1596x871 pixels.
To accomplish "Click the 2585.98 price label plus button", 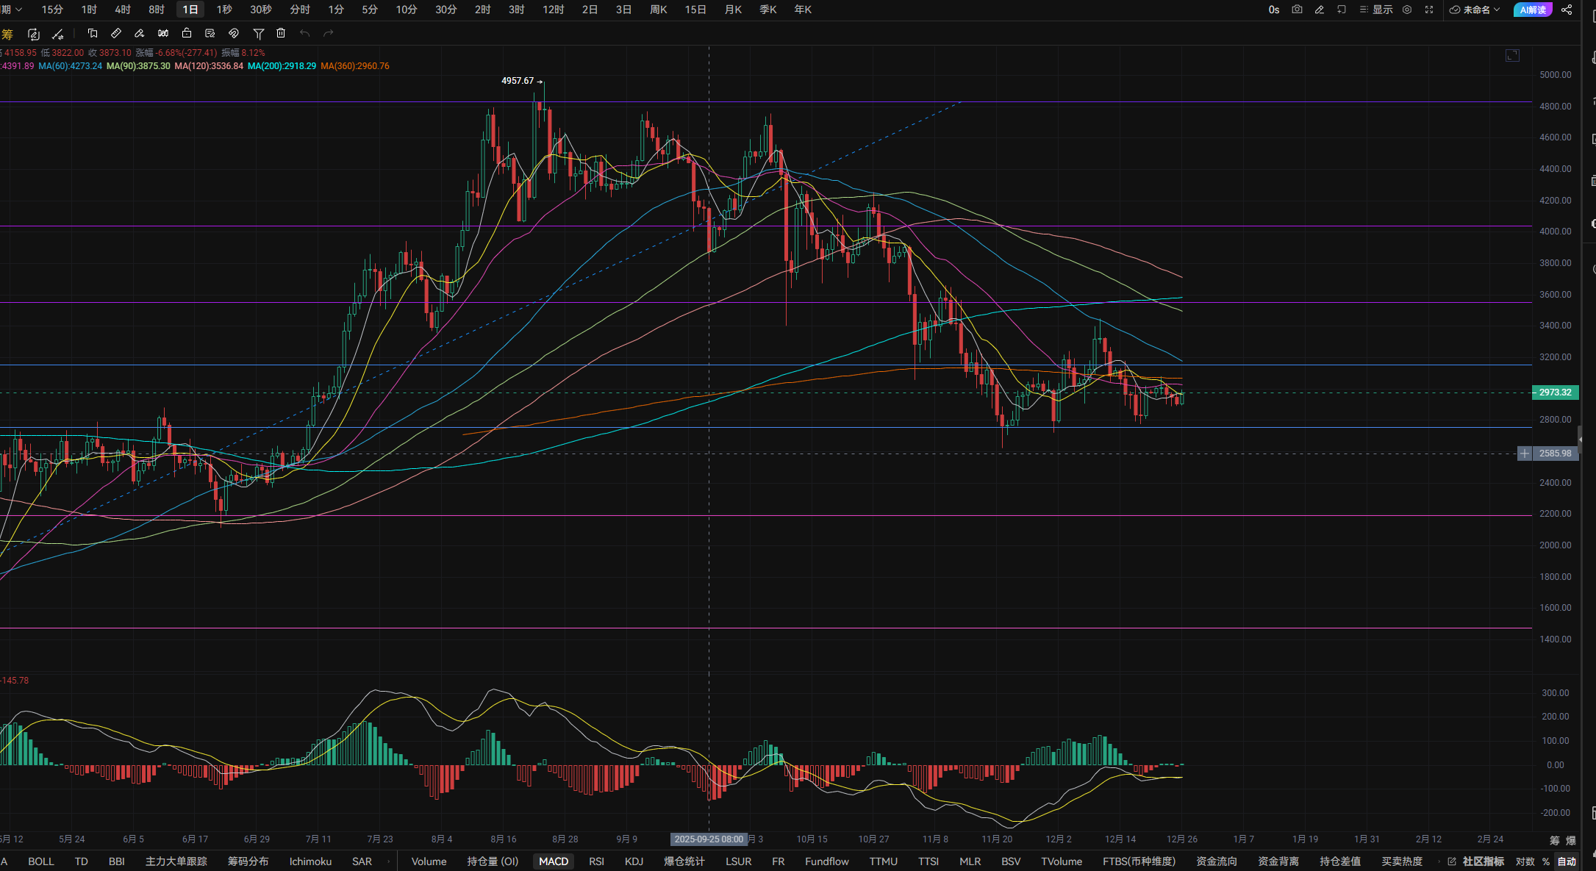I will [x=1525, y=454].
